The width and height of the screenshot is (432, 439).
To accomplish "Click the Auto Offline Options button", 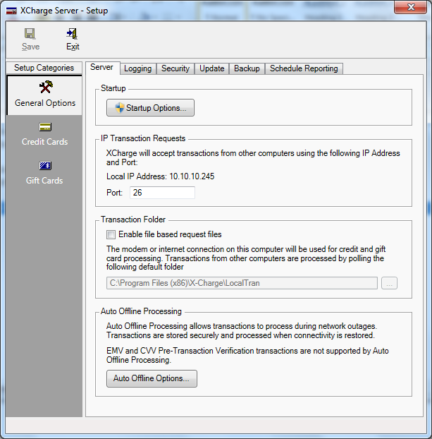I will point(152,378).
